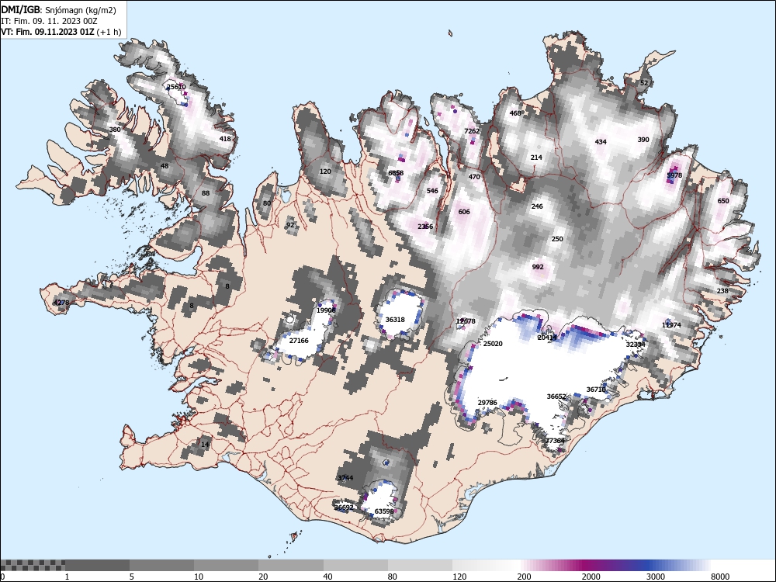
Task: Pick the light gray 80–120 legend segment
Action: tap(420, 565)
